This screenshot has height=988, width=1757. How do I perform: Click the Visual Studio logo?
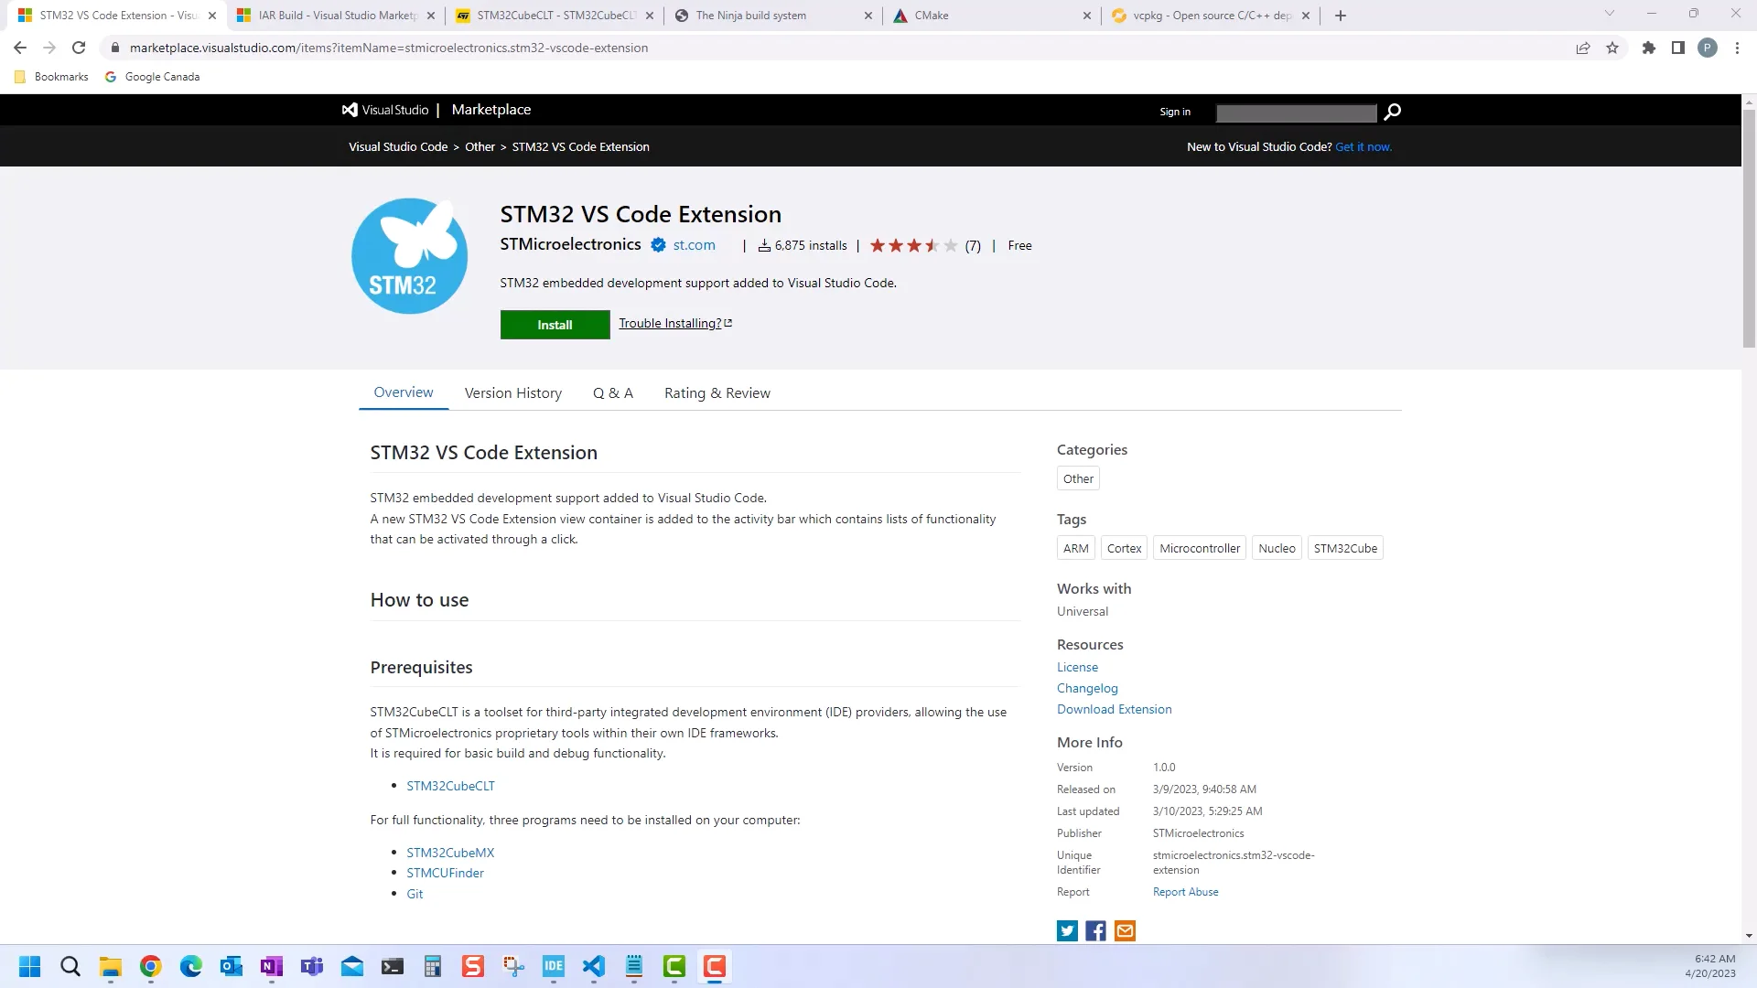384,110
